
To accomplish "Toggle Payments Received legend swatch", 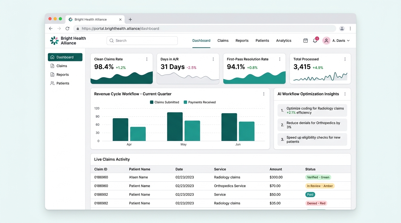I will coord(185,102).
